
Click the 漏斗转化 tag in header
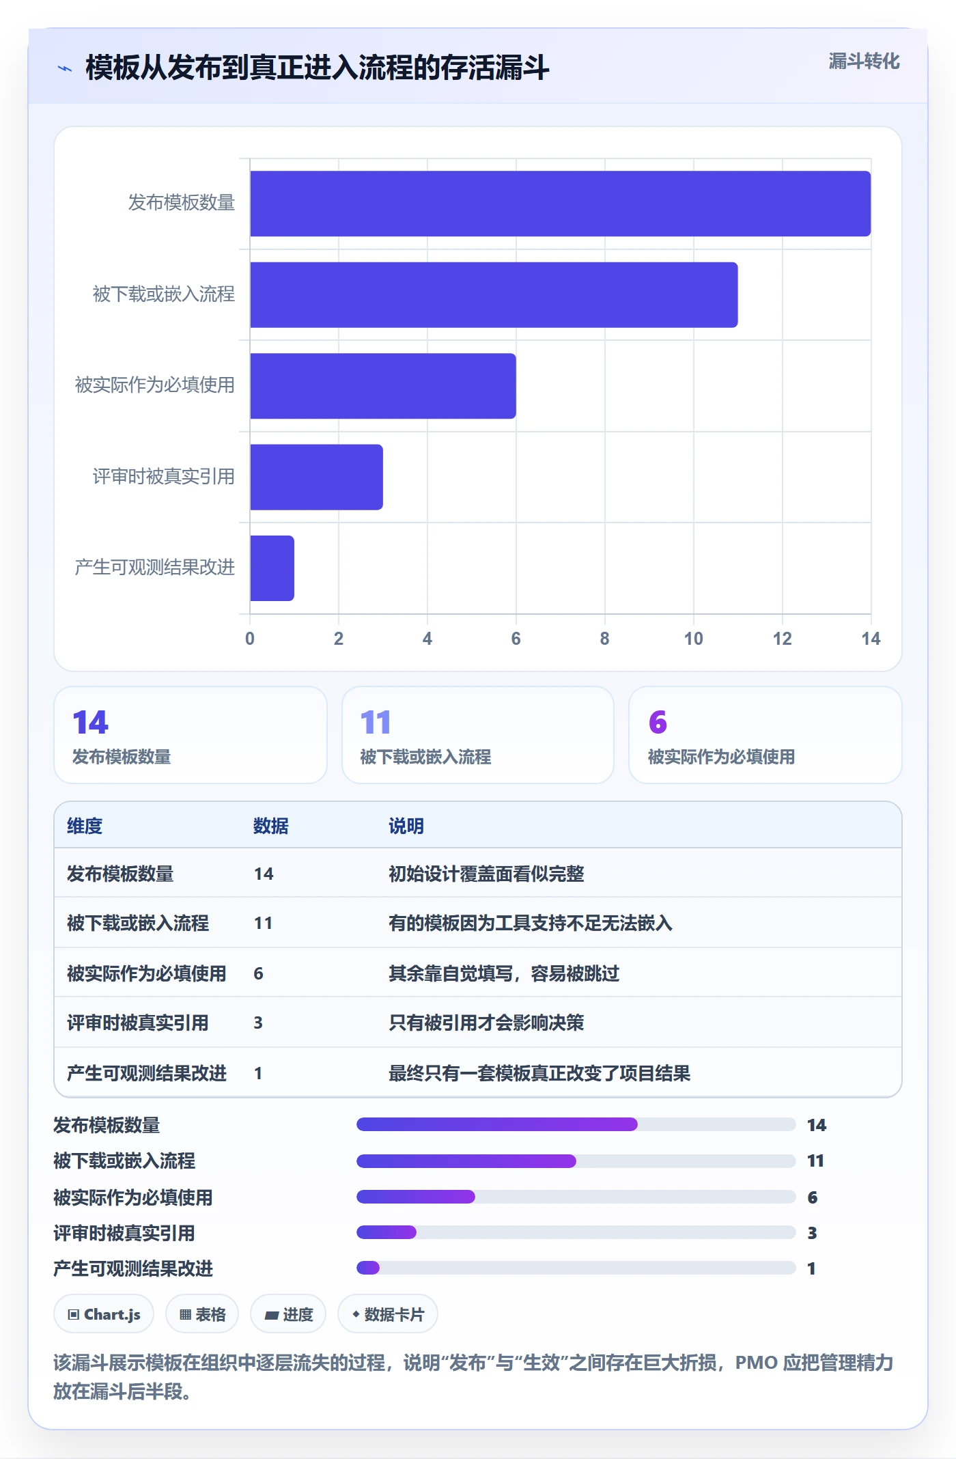pos(864,61)
